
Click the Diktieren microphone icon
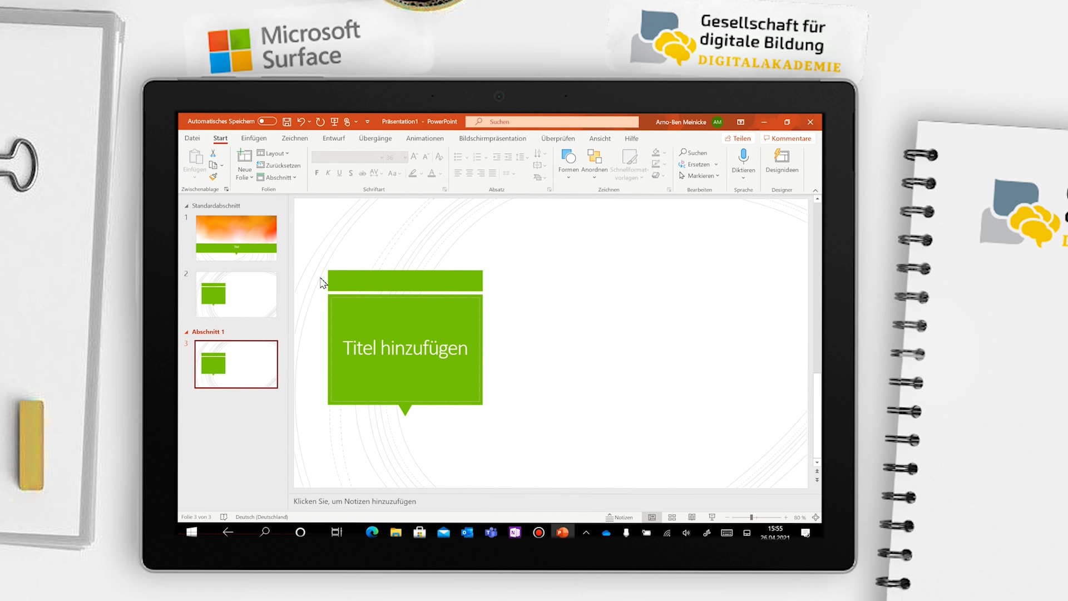point(744,156)
